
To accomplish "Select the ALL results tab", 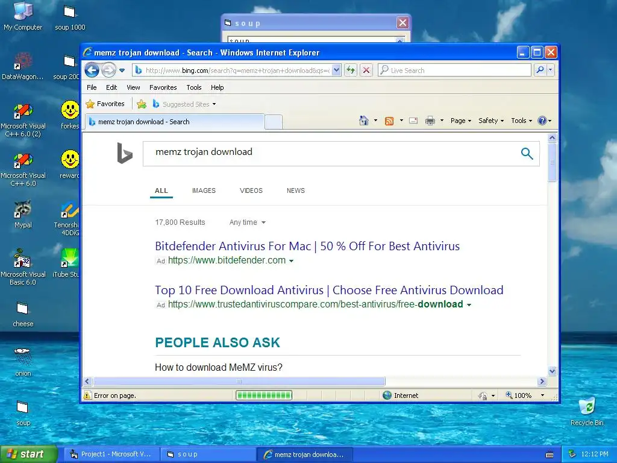I will (x=161, y=191).
